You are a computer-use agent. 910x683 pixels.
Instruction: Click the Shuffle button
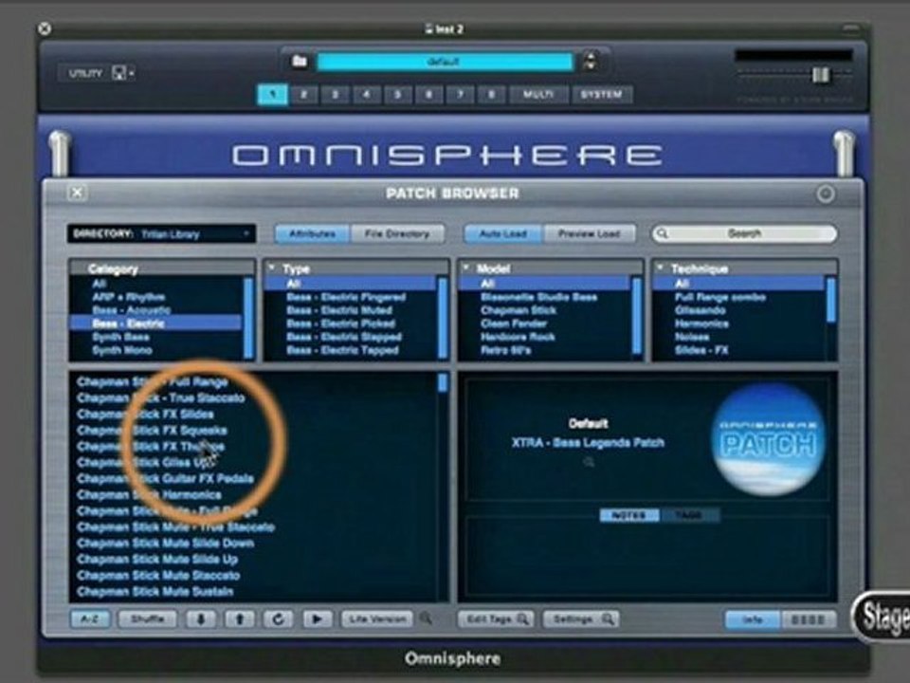148,619
